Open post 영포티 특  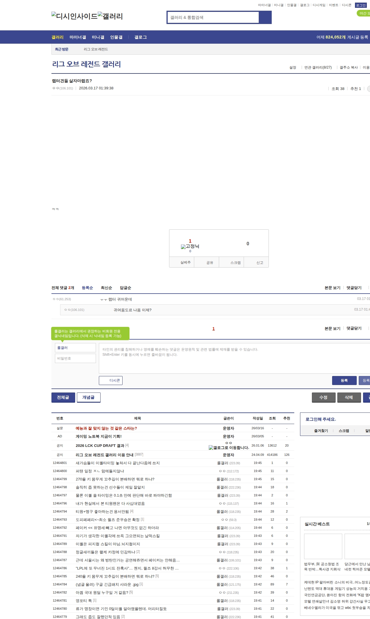click(84, 601)
